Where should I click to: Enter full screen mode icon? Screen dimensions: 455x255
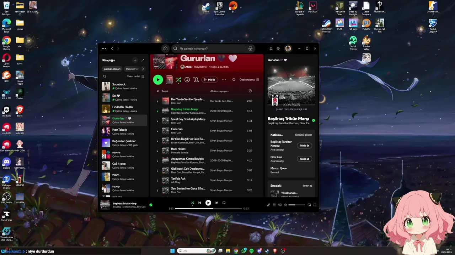(x=315, y=205)
